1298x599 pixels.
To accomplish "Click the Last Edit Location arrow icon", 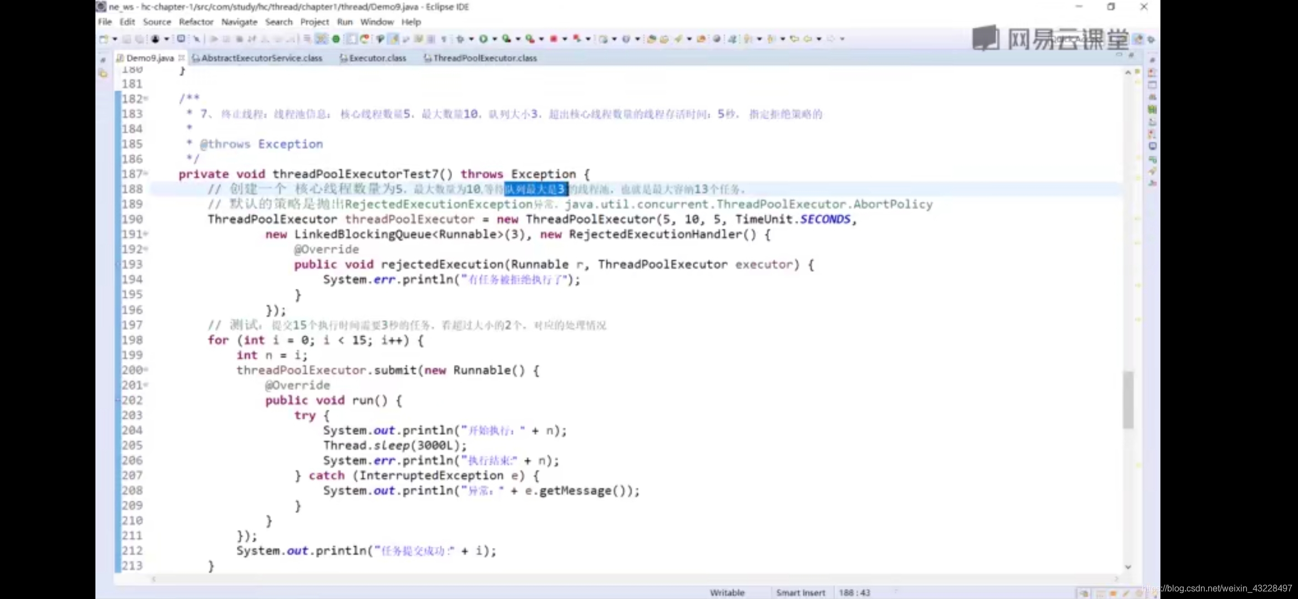I will coord(794,39).
